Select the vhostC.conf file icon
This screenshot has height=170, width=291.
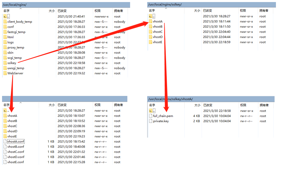pyautogui.click(x=5, y=152)
